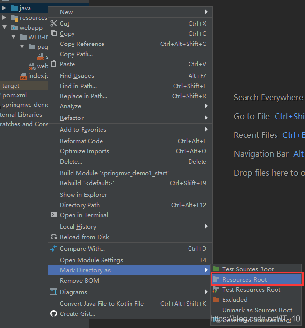Select Show in Explorer entry
This screenshot has height=328, width=305.
[x=130, y=195]
